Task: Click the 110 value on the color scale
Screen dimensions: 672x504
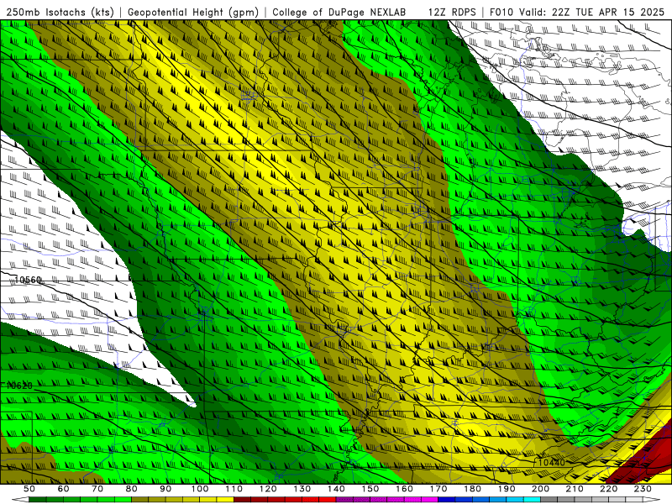Action: tap(234, 489)
